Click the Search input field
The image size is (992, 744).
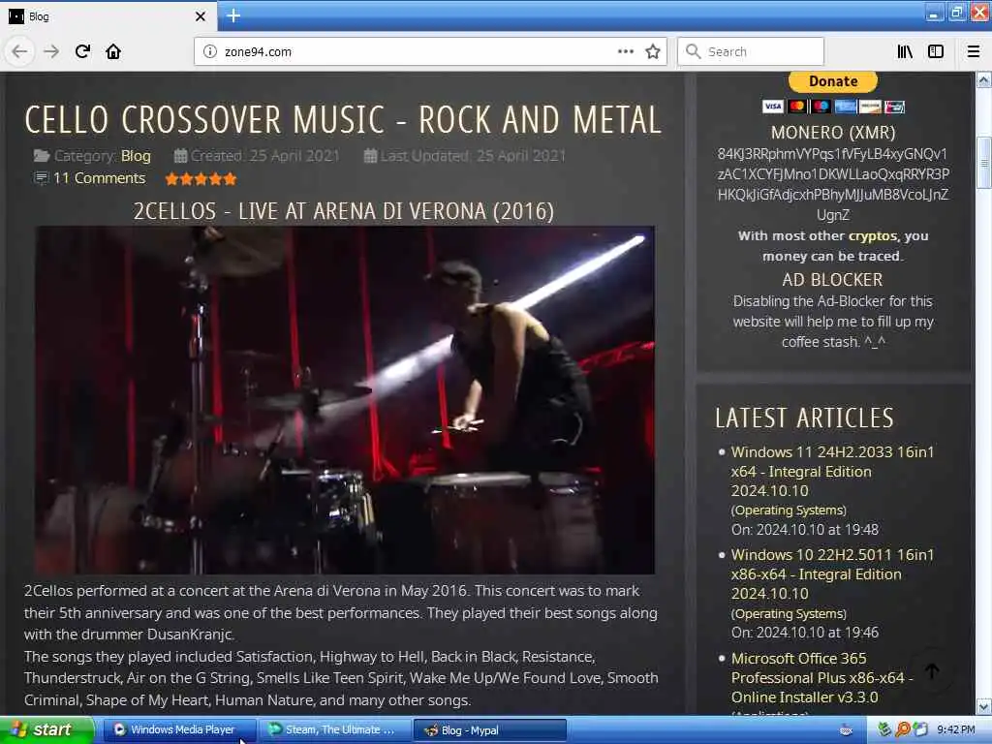(751, 51)
